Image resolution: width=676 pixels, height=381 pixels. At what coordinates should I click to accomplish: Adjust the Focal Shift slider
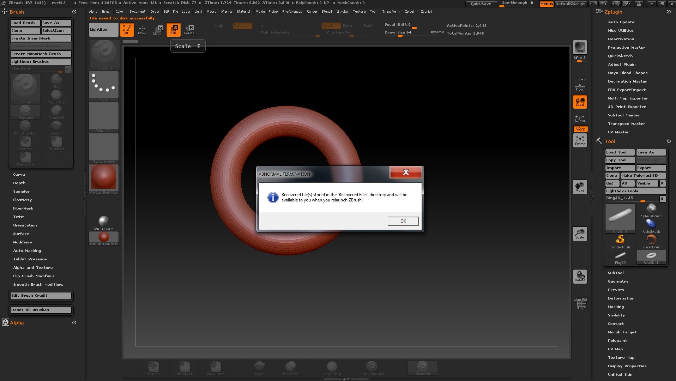[x=413, y=25]
